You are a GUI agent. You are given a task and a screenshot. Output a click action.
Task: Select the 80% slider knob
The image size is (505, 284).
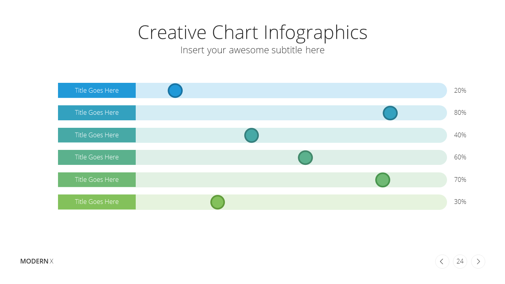[390, 113]
